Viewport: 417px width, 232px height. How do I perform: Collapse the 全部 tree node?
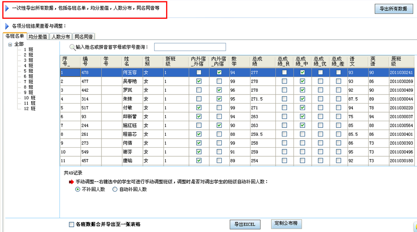(10, 44)
